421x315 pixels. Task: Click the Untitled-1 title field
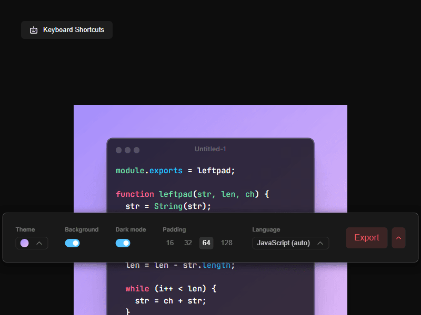pos(210,149)
